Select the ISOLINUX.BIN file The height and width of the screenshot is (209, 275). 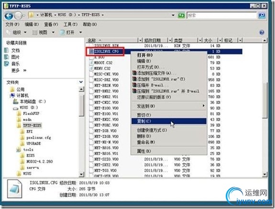(x=106, y=46)
